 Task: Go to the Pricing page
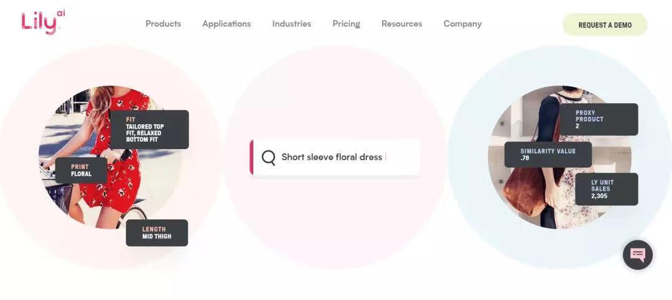347,24
